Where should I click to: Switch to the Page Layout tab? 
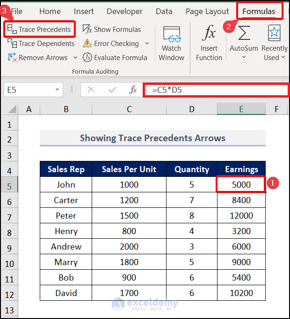[207, 11]
